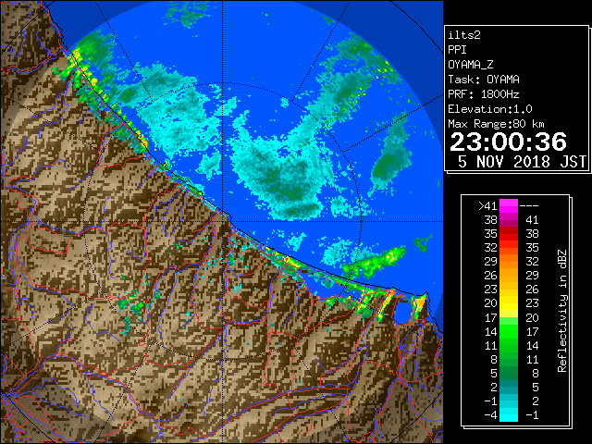Screen dimensions: 592x444
Task: Pick the dark red 35–38 dBZ band
Action: pyautogui.click(x=509, y=234)
